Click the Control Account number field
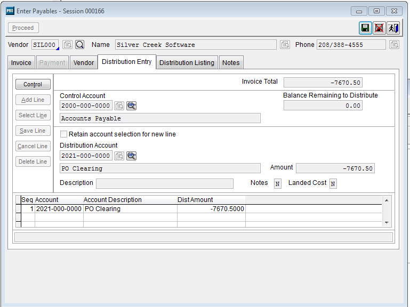The image size is (410, 307). point(86,106)
